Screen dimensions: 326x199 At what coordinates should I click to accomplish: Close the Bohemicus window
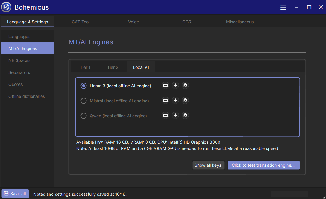pyautogui.click(x=321, y=7)
